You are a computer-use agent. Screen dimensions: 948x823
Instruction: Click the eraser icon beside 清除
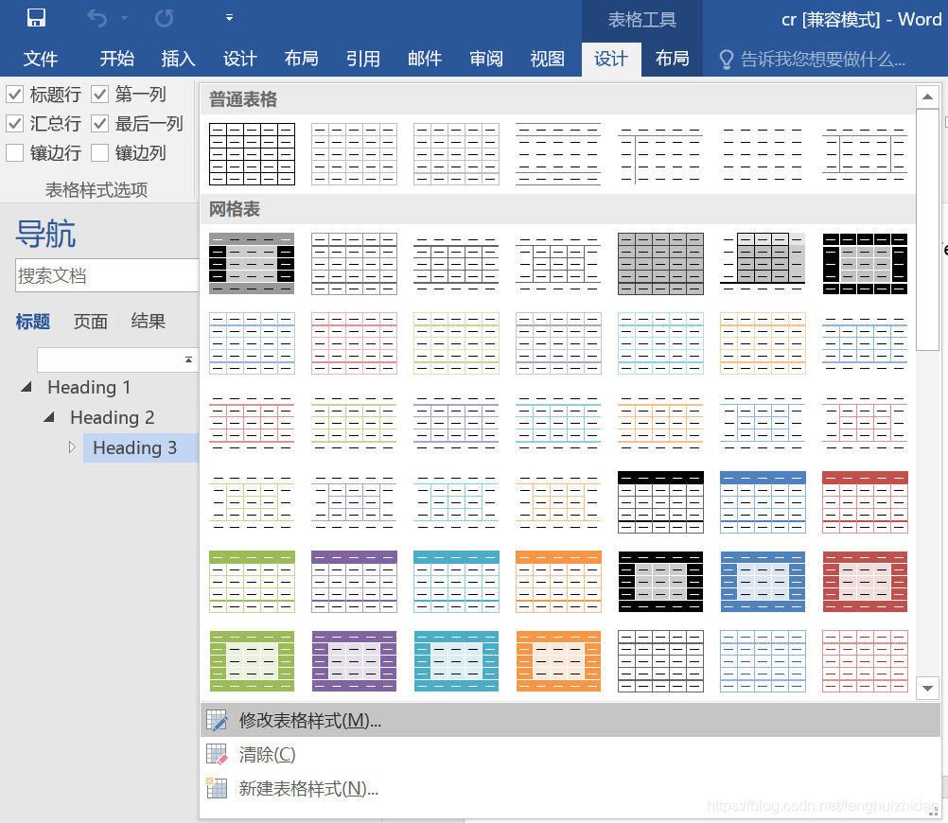click(x=215, y=754)
